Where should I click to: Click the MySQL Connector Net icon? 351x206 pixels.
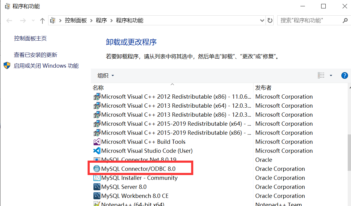coord(97,159)
